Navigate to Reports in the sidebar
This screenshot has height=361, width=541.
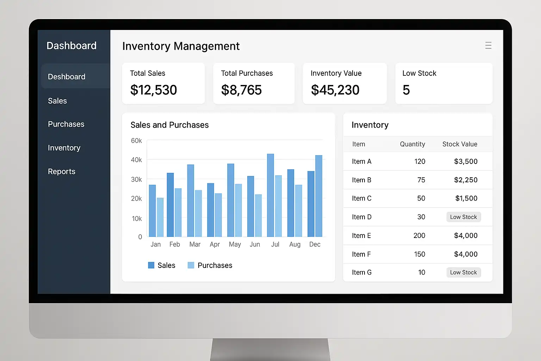62,171
